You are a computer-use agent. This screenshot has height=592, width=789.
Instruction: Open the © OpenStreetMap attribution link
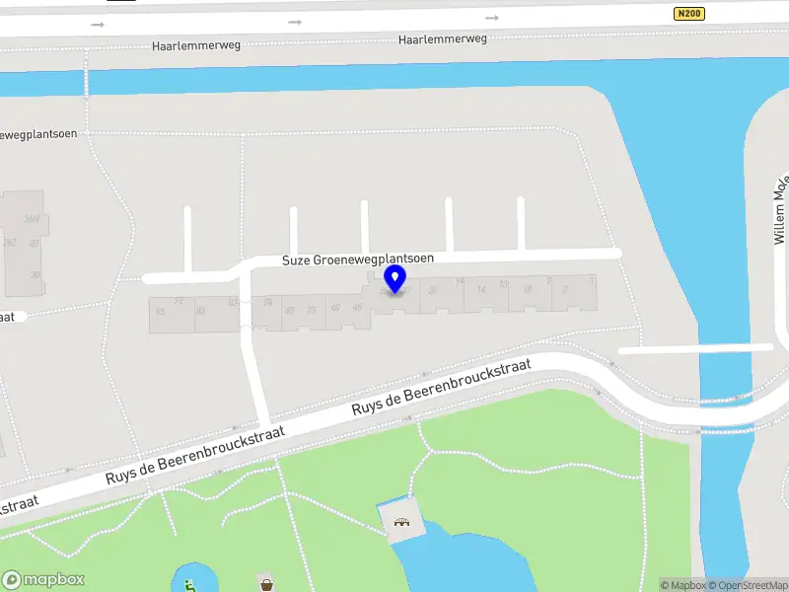pyautogui.click(x=749, y=585)
